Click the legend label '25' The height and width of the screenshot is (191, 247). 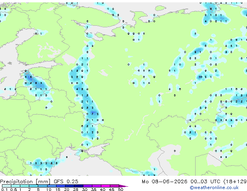point(76,189)
